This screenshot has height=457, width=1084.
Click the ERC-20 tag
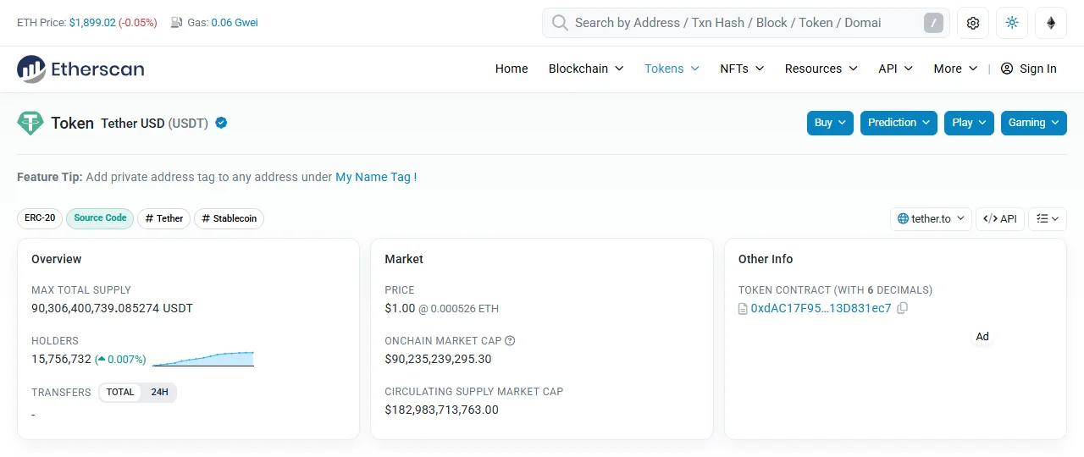click(40, 218)
